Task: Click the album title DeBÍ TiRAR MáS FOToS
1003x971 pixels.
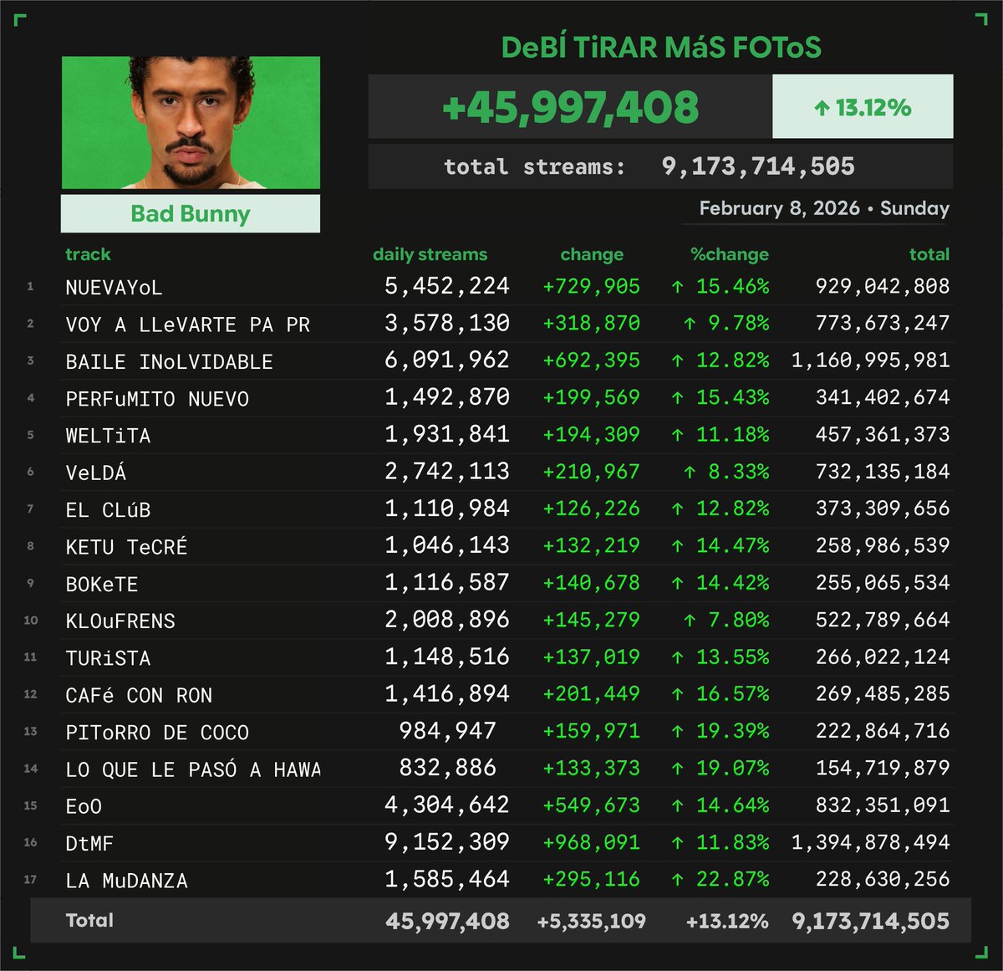Action: click(x=660, y=48)
